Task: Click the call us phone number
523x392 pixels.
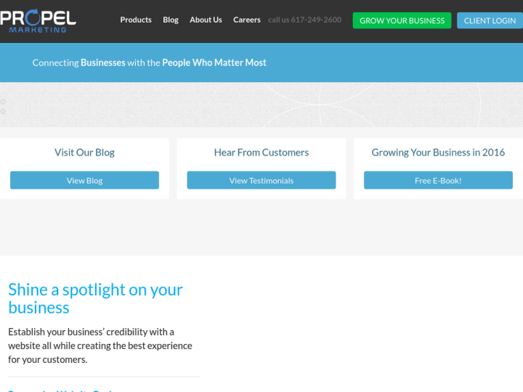Action: click(x=304, y=20)
